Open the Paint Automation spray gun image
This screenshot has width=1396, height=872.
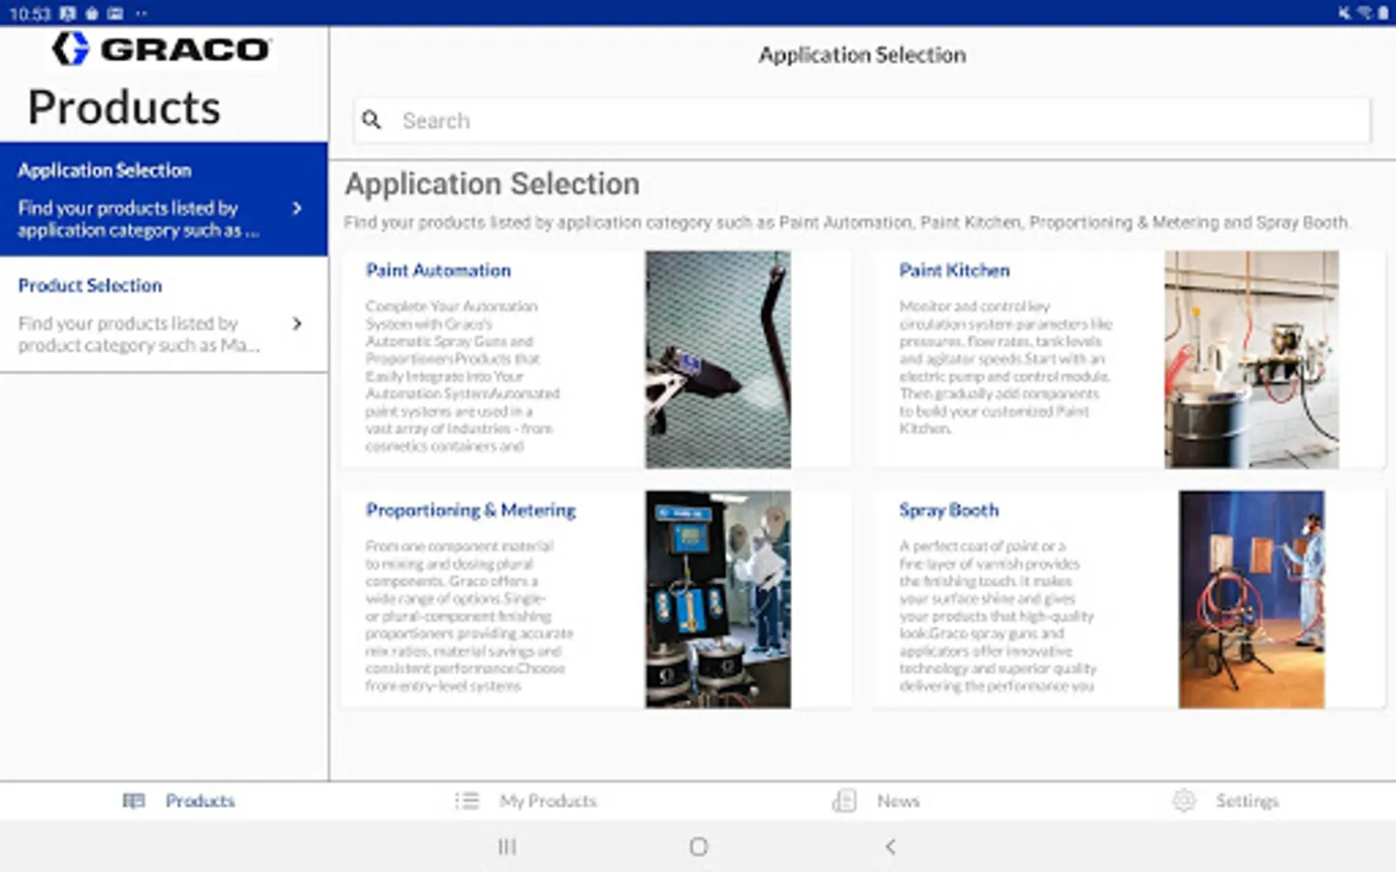[x=718, y=359]
